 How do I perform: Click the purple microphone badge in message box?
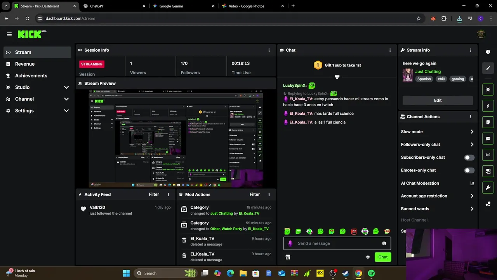pyautogui.click(x=290, y=243)
